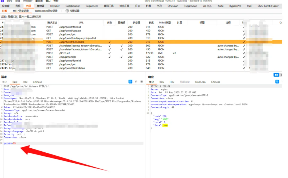The image size is (288, 178).
Task: Select the highlighted /app/point/doll/share row
Action: coord(141,42)
